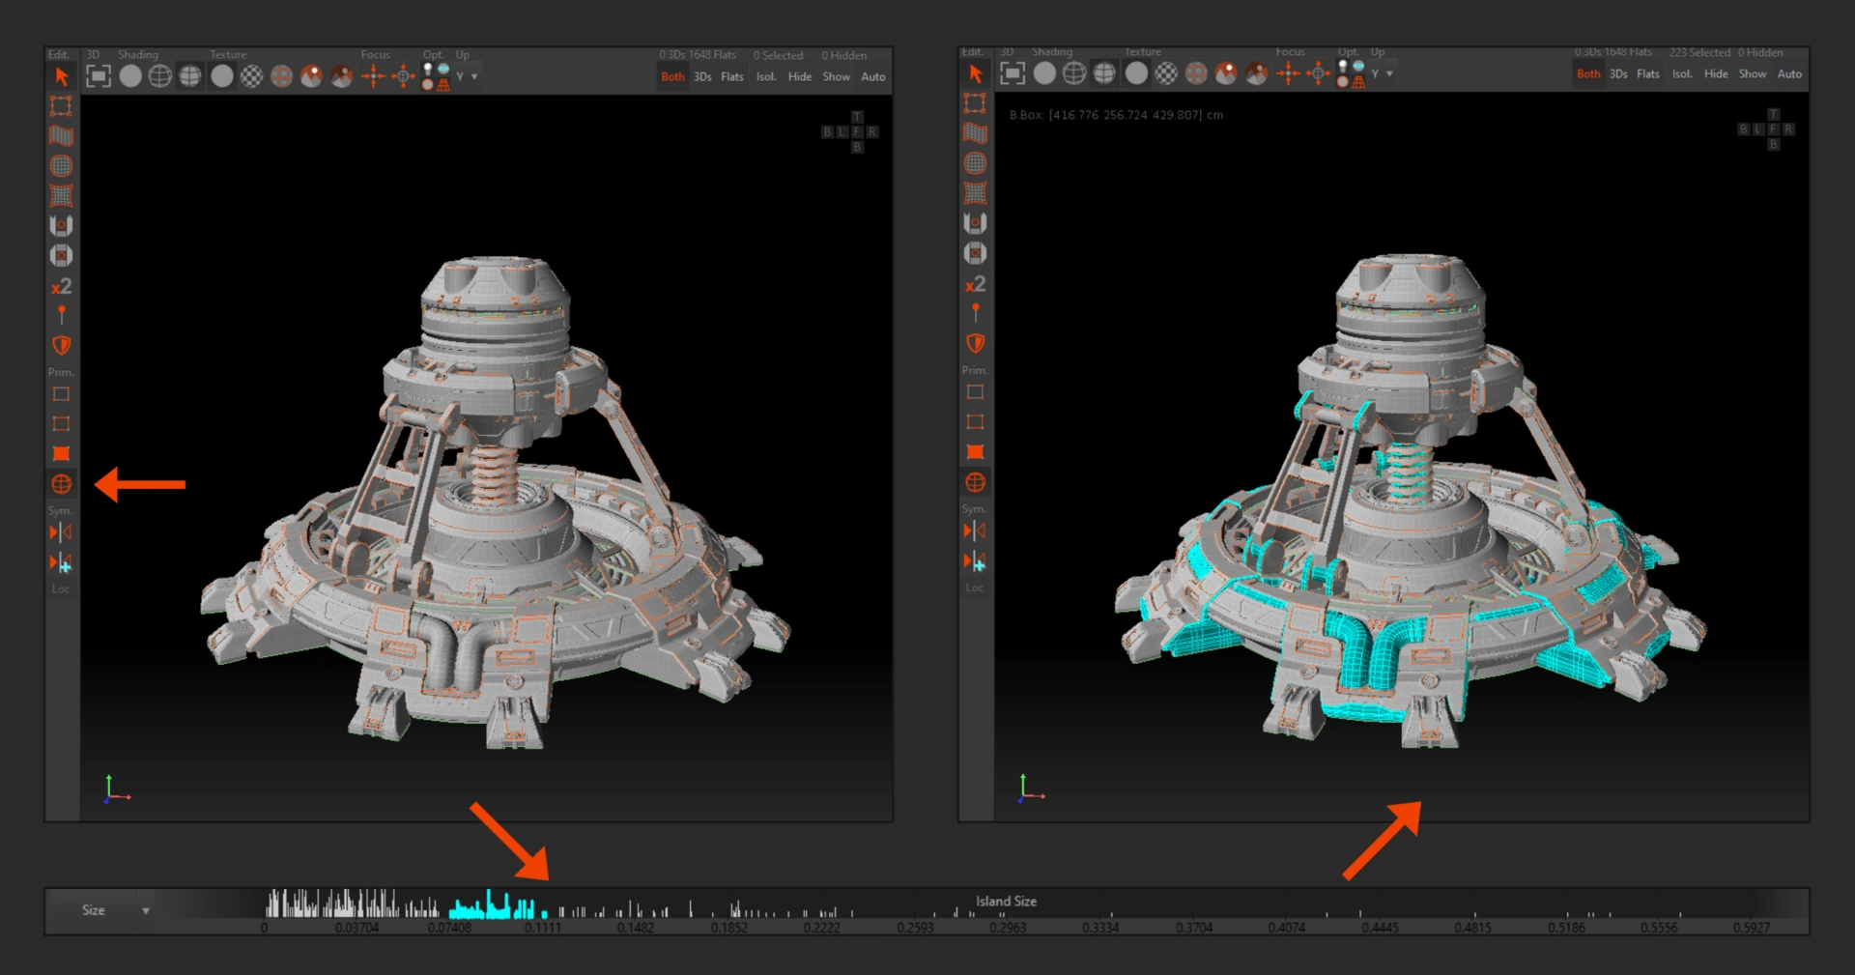Select the shield icon in left sidebar

61,345
